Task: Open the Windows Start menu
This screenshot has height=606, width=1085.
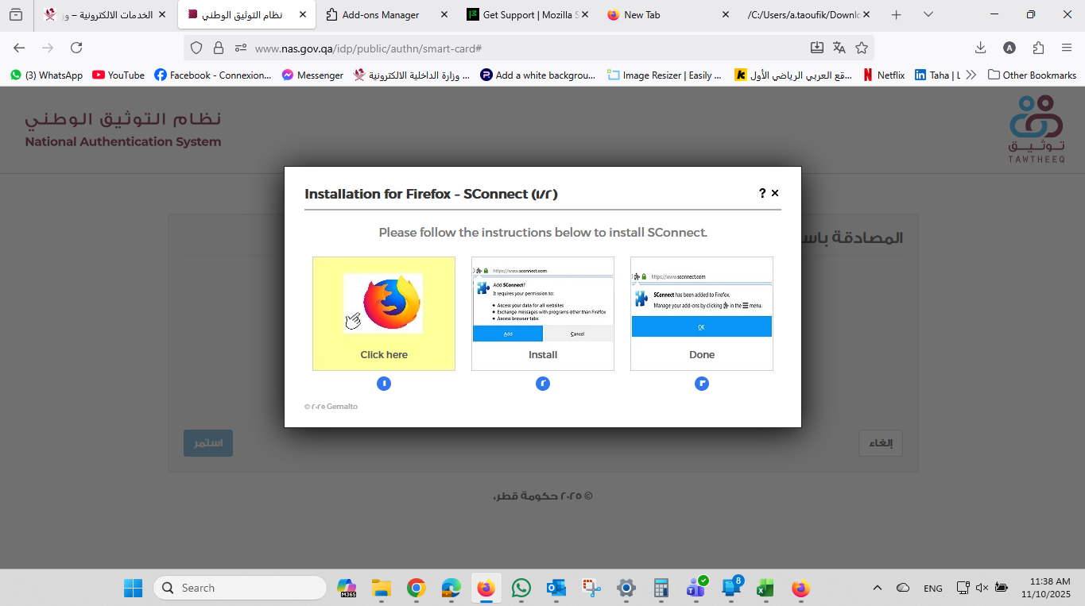Action: point(133,588)
